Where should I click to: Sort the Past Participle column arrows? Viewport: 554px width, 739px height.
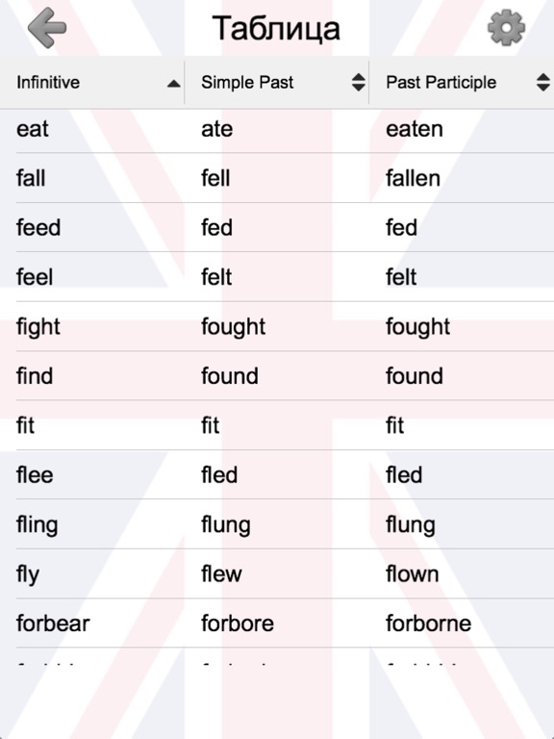point(543,83)
